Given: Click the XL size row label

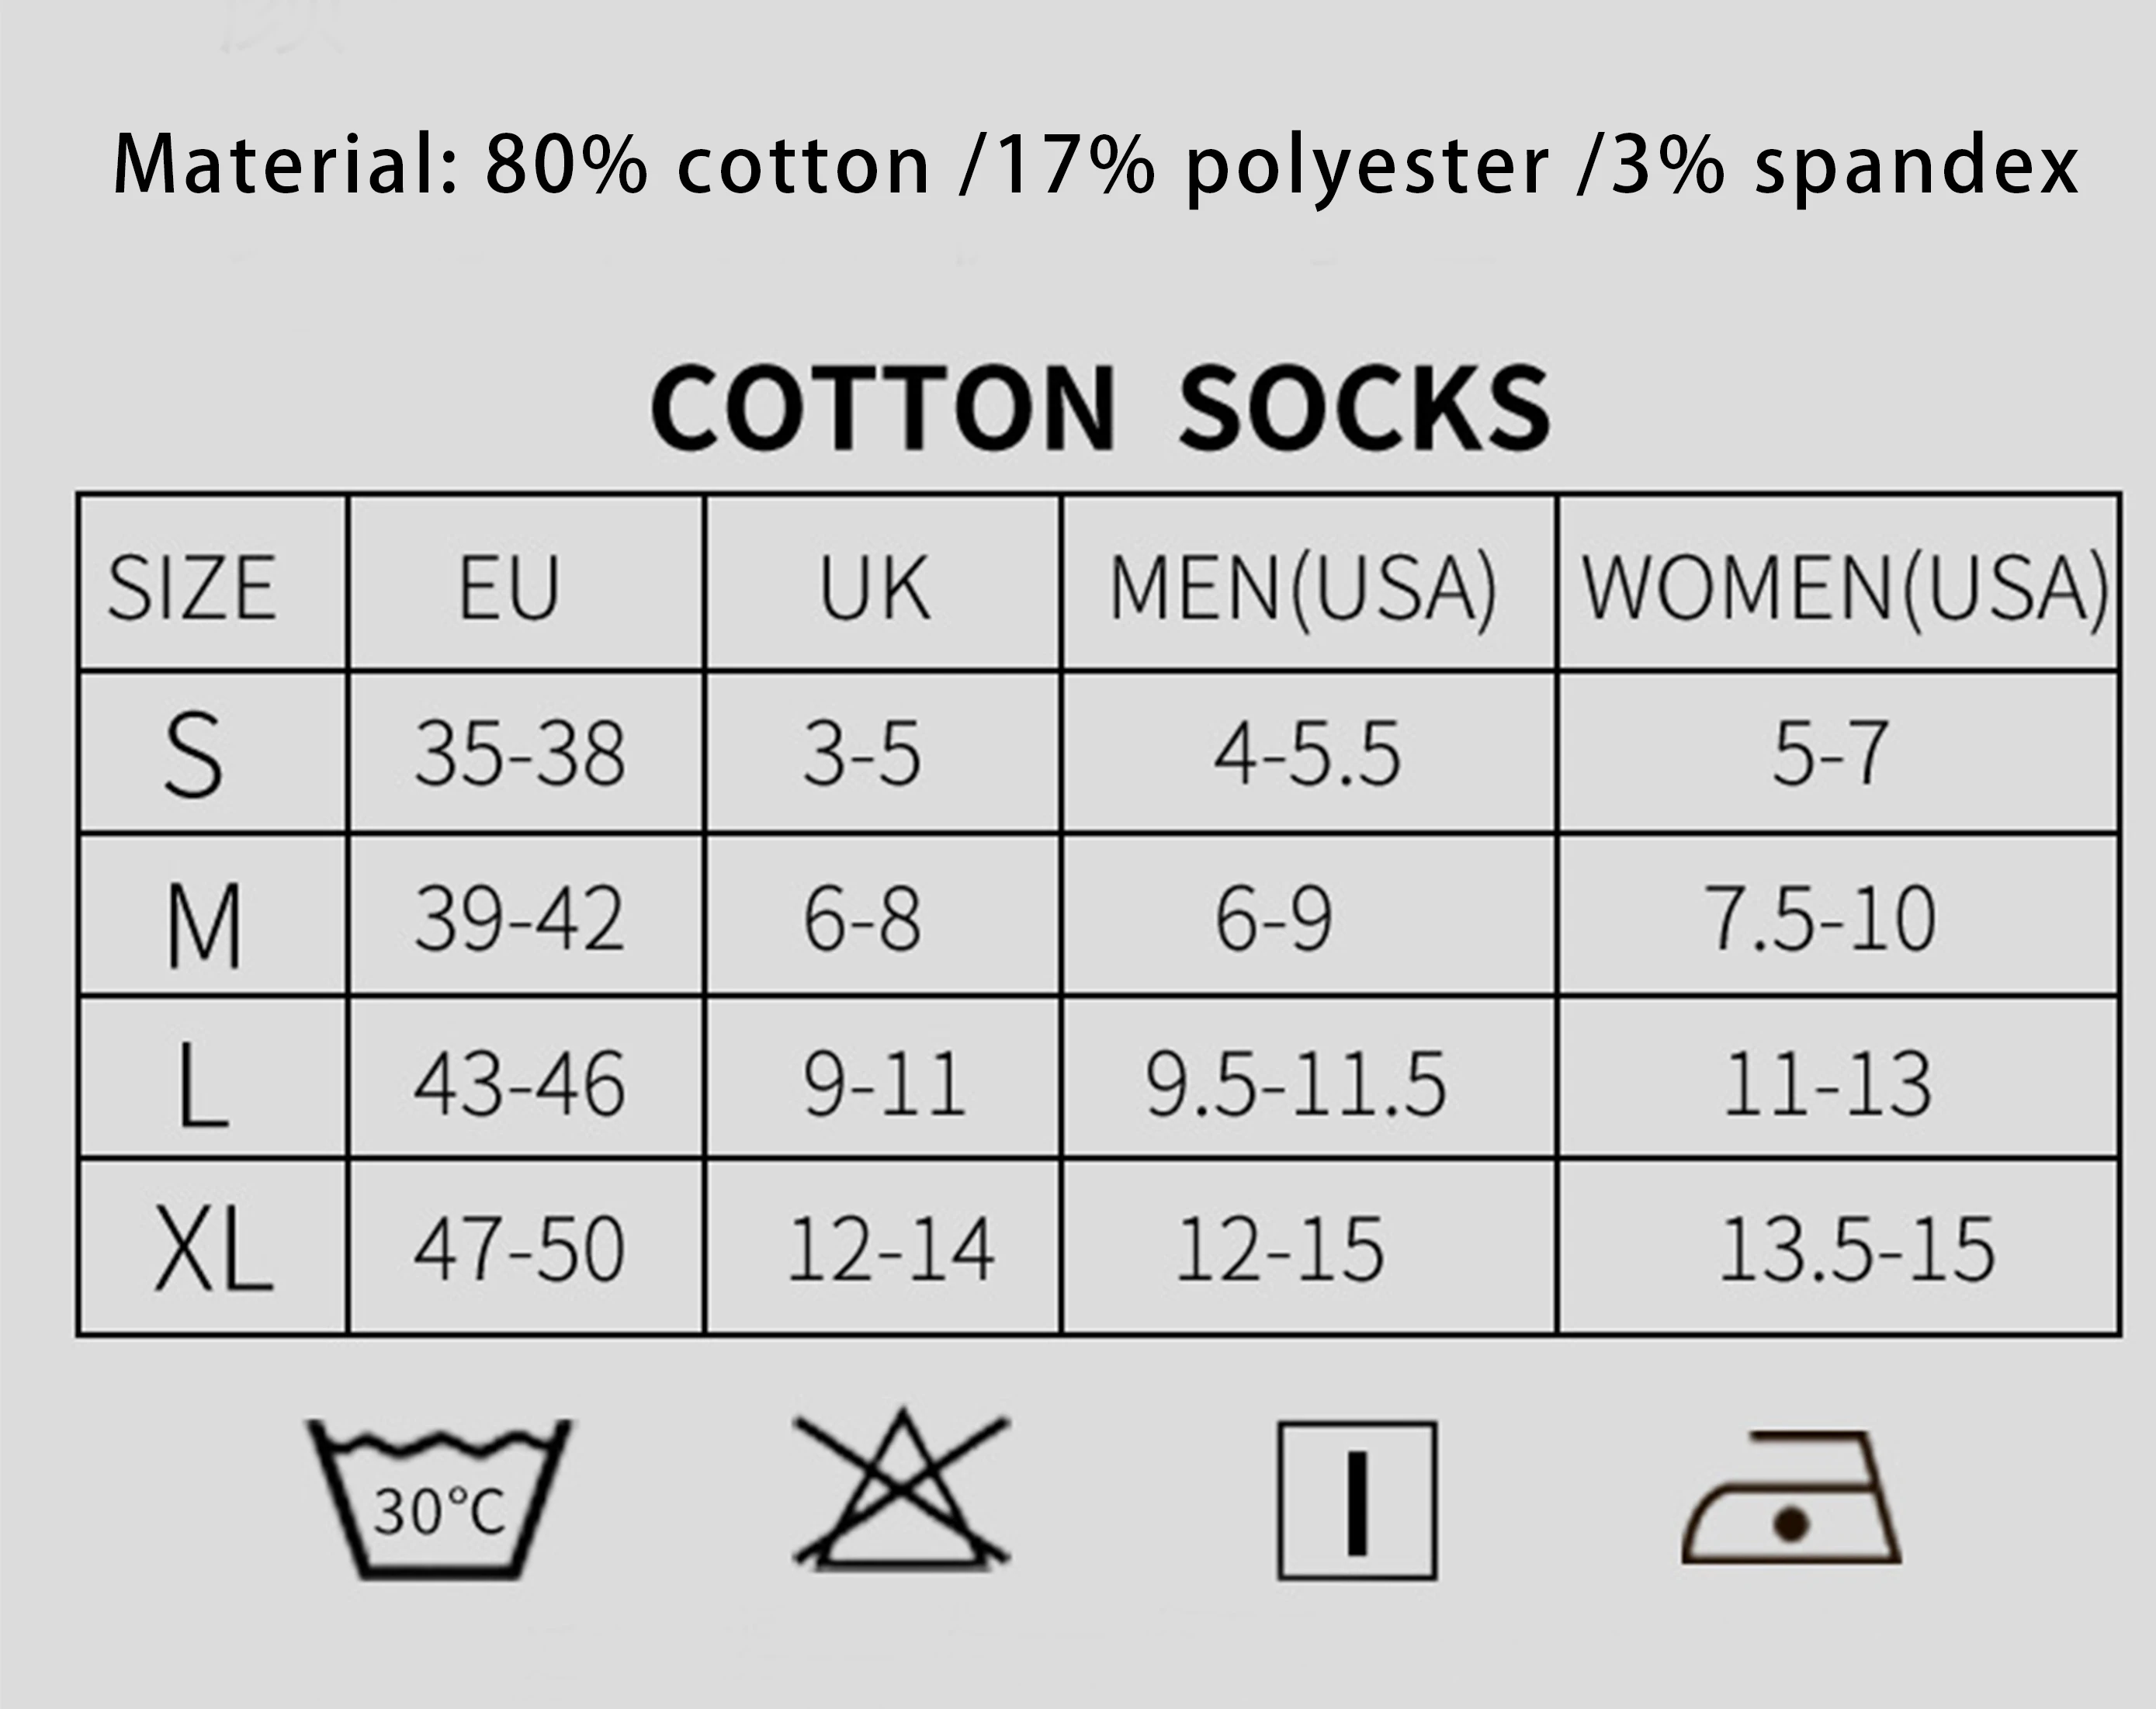Looking at the screenshot, I should (x=213, y=1250).
